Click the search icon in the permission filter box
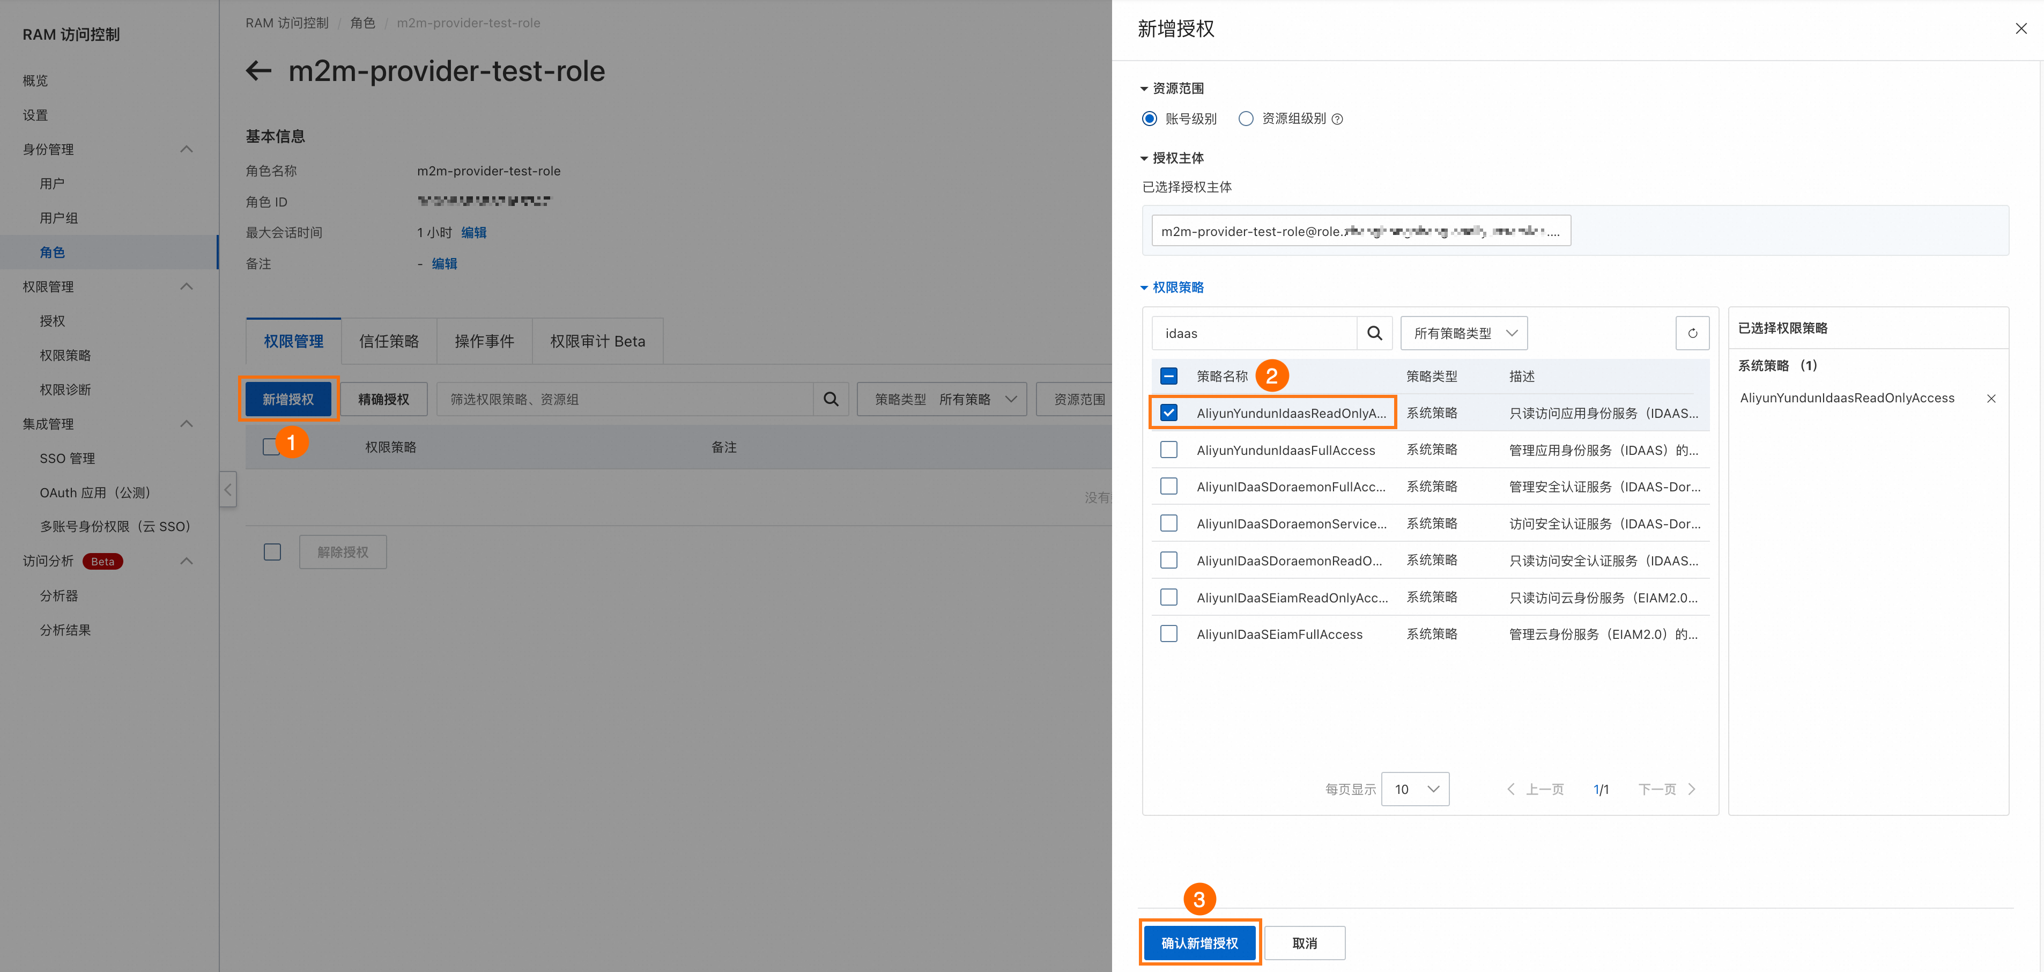2044x972 pixels. pos(831,400)
